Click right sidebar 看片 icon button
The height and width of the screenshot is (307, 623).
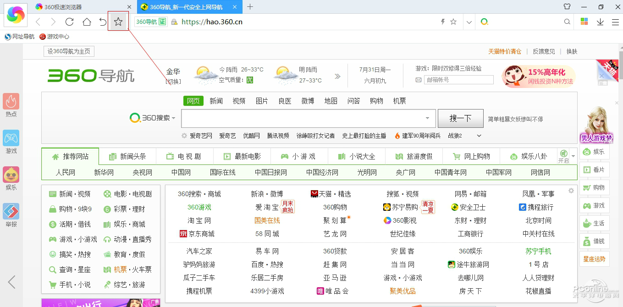click(594, 170)
